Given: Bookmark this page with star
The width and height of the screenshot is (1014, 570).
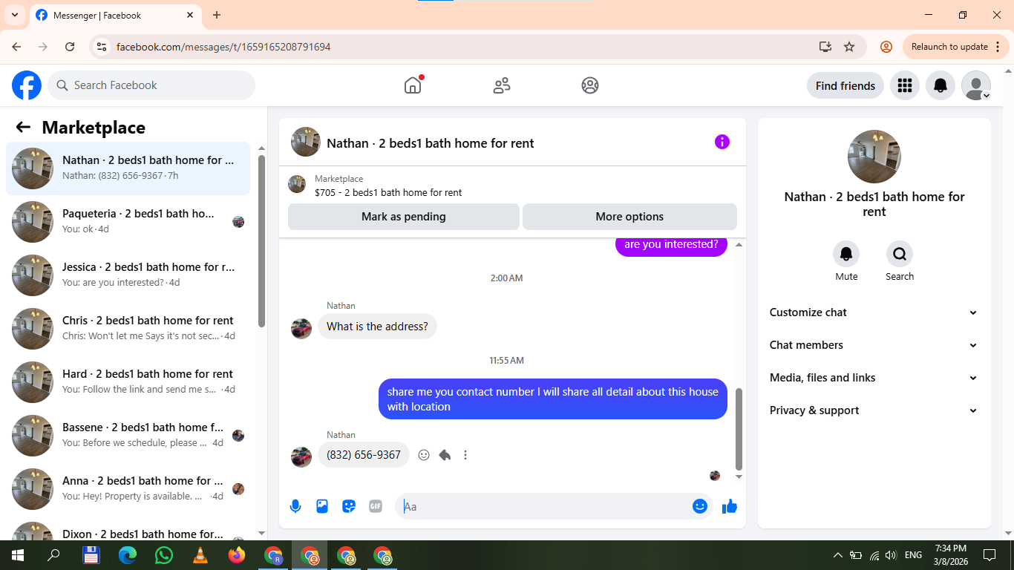Looking at the screenshot, I should click(849, 47).
